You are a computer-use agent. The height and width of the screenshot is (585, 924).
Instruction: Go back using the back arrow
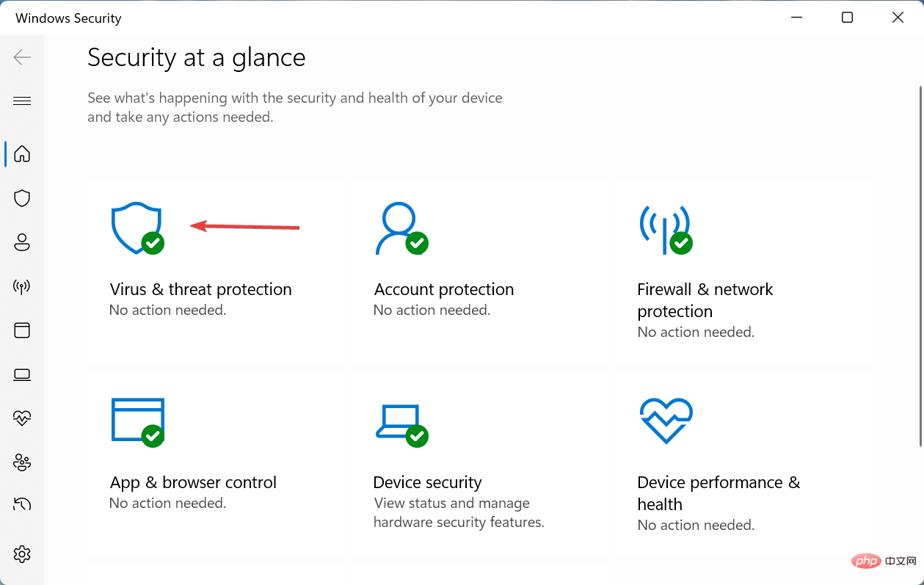(22, 57)
